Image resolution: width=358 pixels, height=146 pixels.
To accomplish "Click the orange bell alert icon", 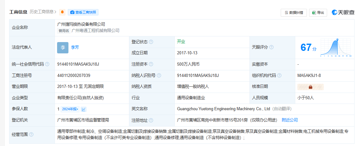I will pyautogui.click(x=62, y=12).
